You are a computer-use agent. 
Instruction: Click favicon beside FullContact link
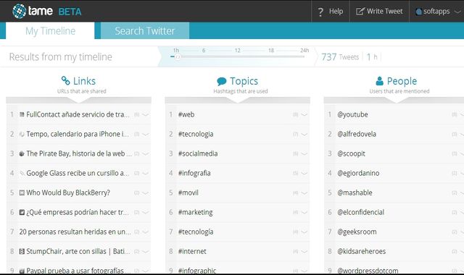pos(22,114)
